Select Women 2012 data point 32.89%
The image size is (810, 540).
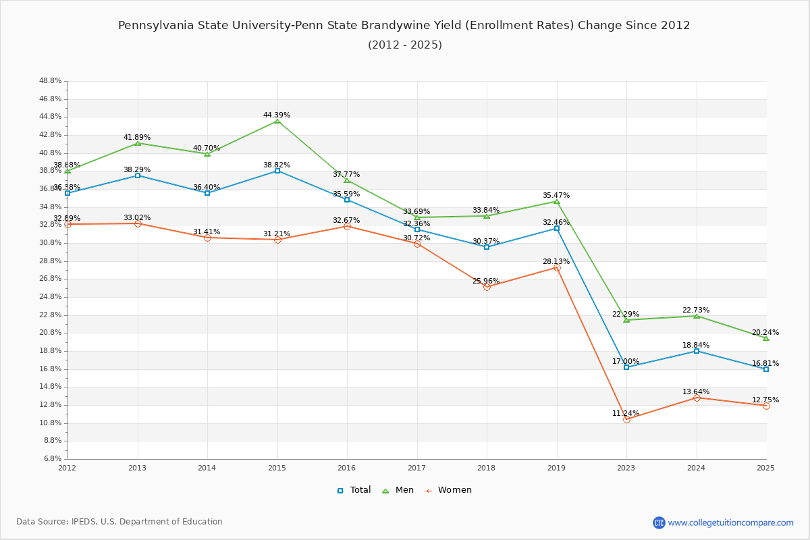click(67, 224)
